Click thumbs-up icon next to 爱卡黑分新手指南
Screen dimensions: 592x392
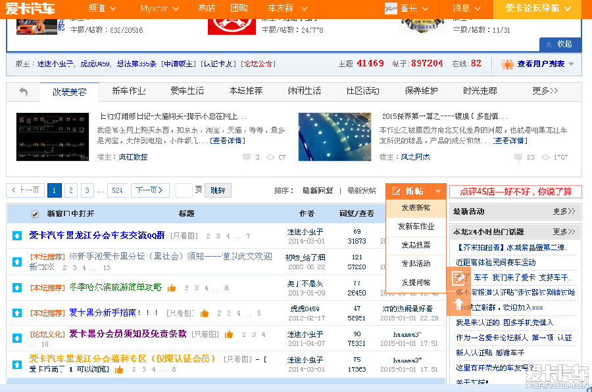coord(205,313)
